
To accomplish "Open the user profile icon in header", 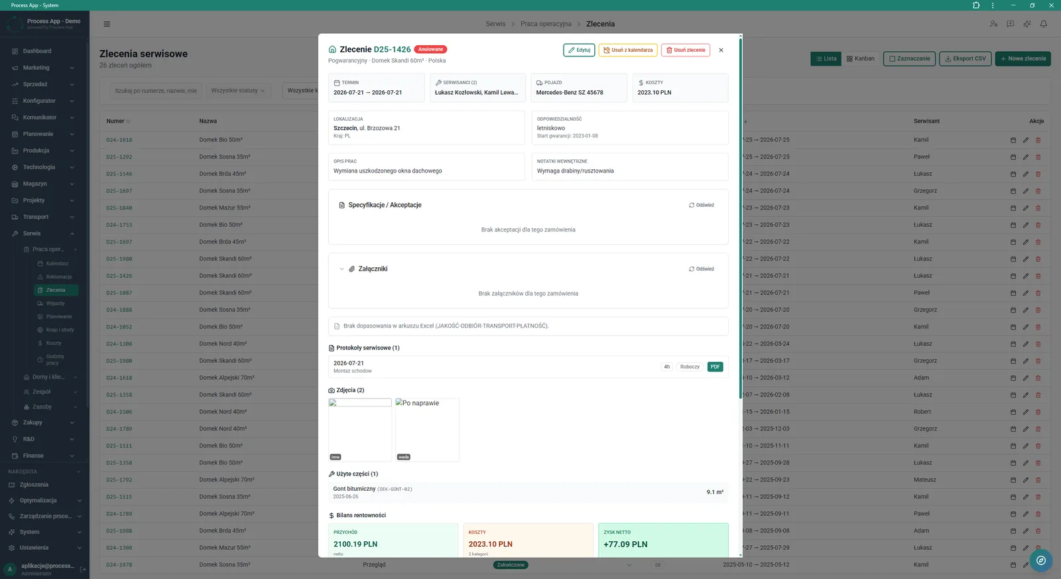I will [x=993, y=24].
